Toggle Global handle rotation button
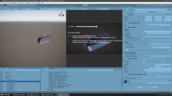 tap(30, 5)
